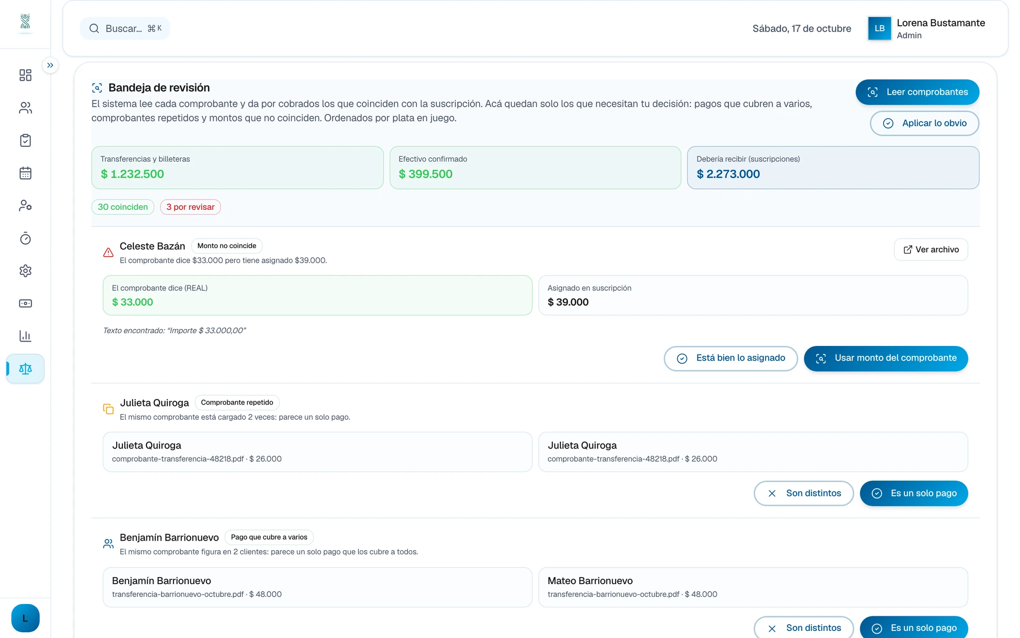Open the user settings icon in sidebar
Viewport: 1020px width, 638px height.
pos(25,206)
